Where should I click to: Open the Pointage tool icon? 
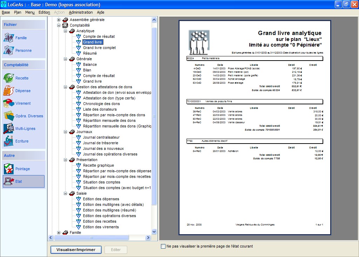[9, 169]
